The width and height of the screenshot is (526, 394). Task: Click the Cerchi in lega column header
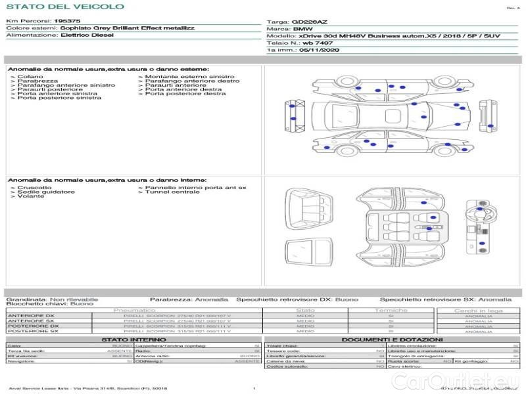(478, 310)
